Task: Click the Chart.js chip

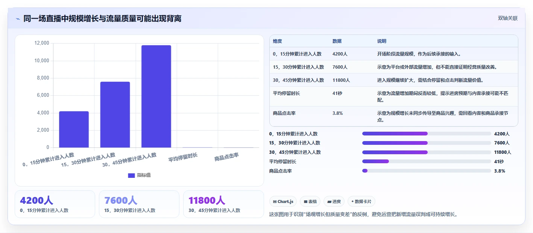Action: click(283, 201)
